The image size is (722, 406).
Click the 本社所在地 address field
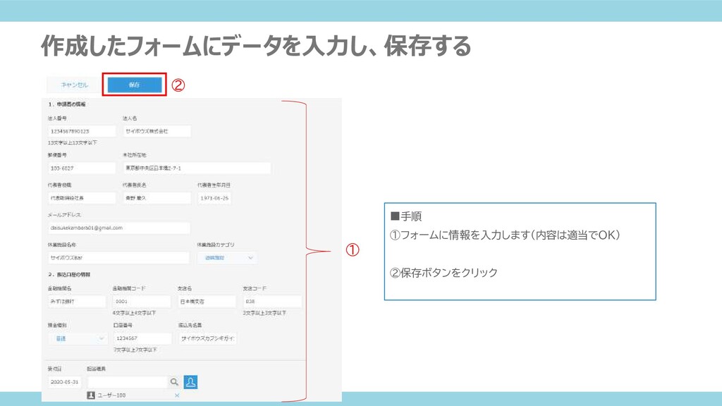(x=197, y=168)
